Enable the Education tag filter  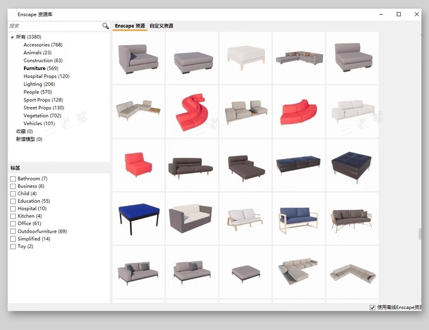(13, 201)
